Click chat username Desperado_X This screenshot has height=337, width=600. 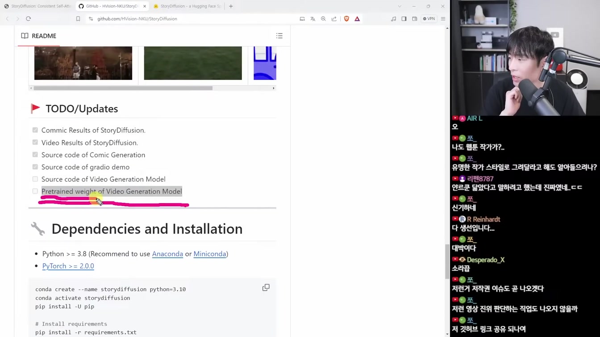click(x=486, y=260)
